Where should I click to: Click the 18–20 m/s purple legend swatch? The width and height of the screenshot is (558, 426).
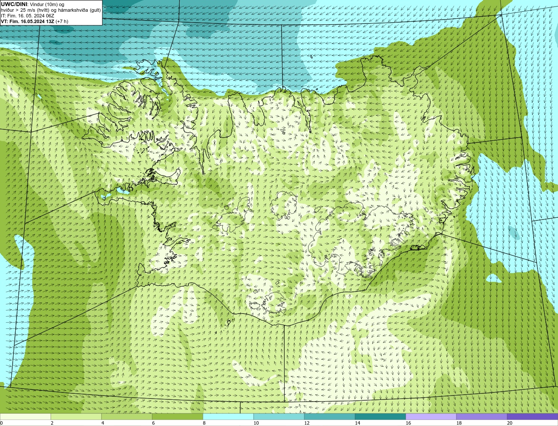click(x=482, y=416)
